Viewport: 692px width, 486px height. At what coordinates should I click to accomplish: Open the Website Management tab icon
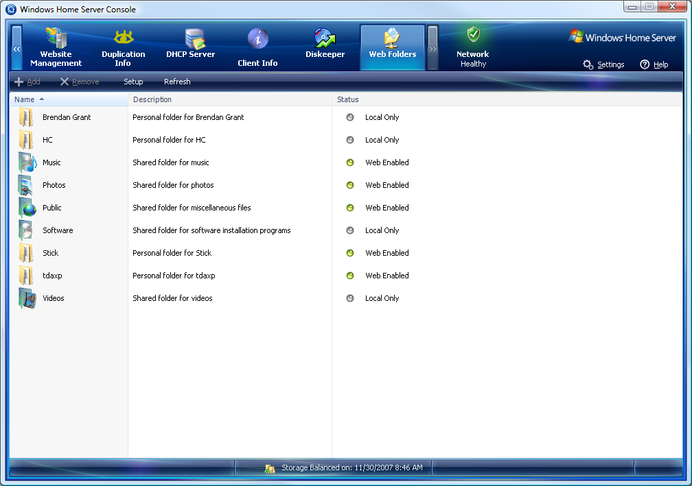[x=56, y=38]
